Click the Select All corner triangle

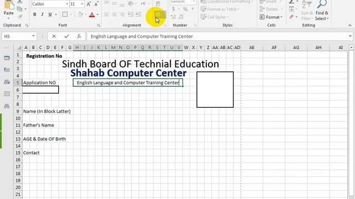(19, 48)
